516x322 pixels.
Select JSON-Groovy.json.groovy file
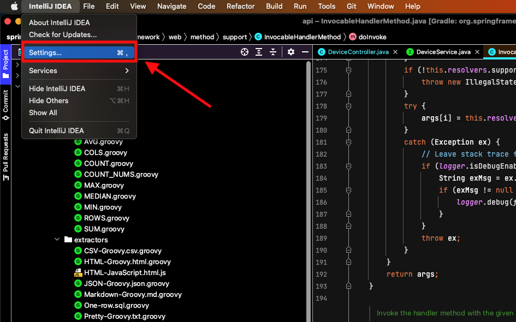pos(126,283)
